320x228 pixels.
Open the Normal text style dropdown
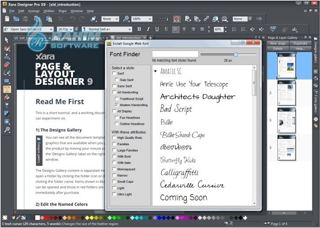point(130,29)
